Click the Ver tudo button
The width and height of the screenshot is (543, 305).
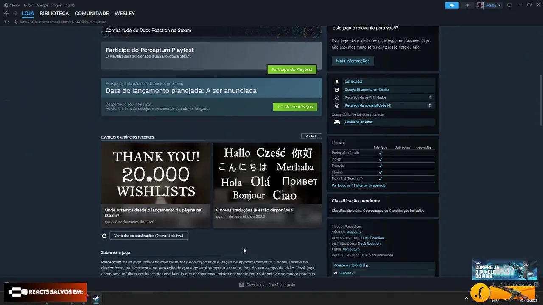pos(311,136)
